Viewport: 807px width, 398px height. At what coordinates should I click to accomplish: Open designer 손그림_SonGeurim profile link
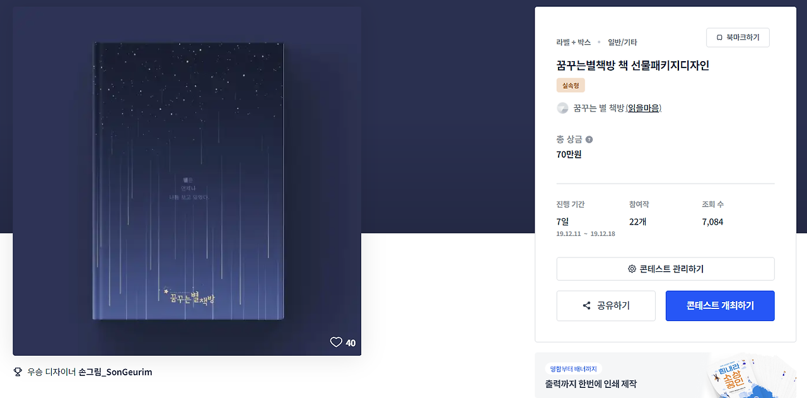click(x=115, y=372)
